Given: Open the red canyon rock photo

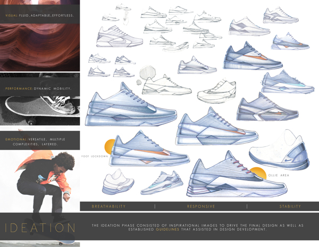Looking at the screenshot, I should 40,47.
